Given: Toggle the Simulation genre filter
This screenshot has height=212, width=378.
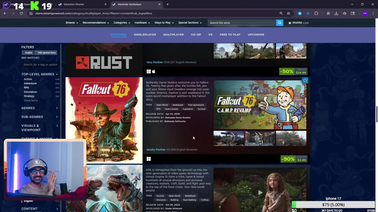Looking at the screenshot, I should pos(30,92).
